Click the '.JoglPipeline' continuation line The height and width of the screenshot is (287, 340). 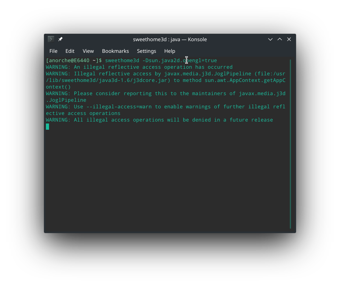pyautogui.click(x=66, y=100)
